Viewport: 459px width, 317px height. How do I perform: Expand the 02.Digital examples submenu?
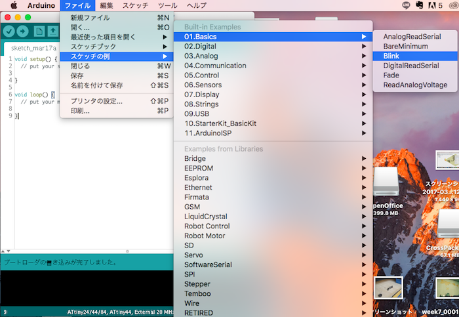(x=273, y=47)
